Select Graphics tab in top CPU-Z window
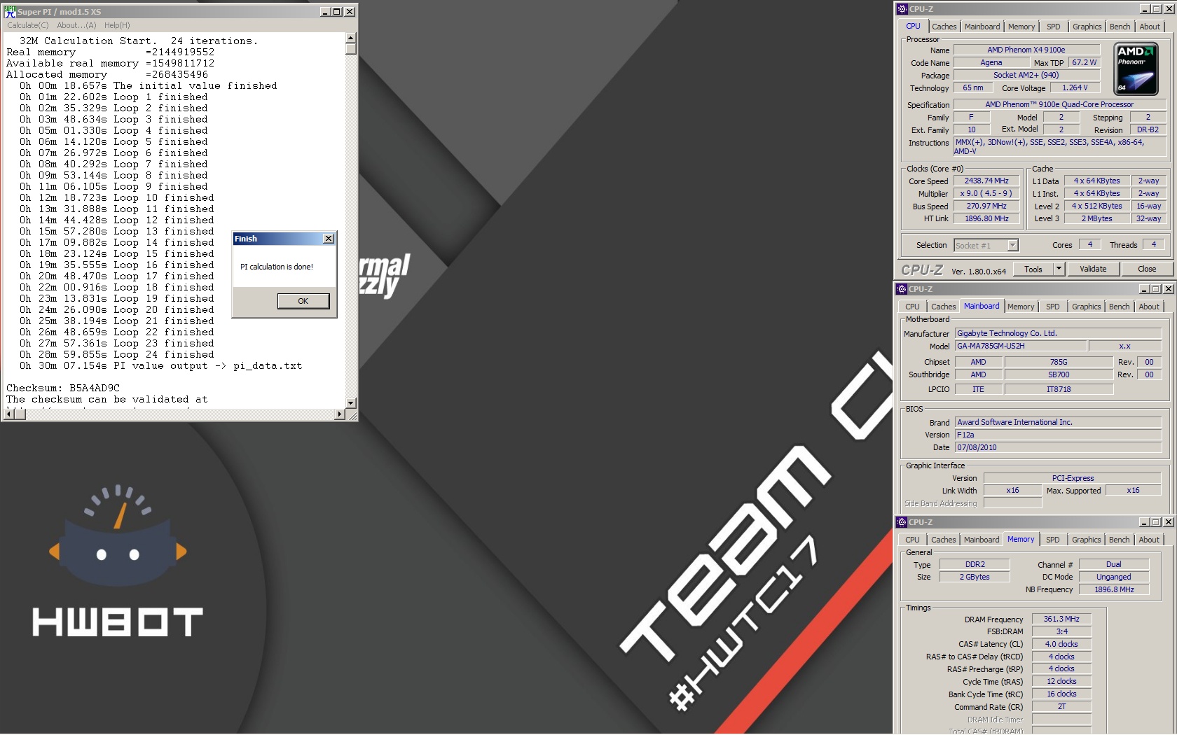 click(1087, 27)
